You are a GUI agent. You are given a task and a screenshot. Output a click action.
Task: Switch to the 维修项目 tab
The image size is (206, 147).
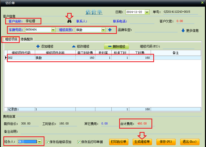point(11,39)
